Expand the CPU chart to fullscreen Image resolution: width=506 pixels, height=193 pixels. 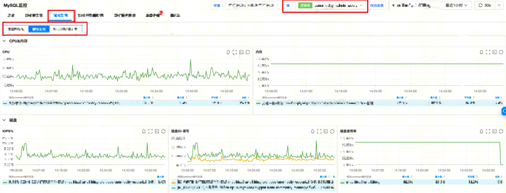pos(235,52)
